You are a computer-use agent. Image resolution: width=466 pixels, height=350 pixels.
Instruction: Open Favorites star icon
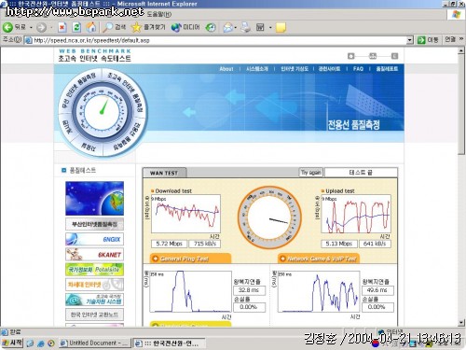pyautogui.click(x=136, y=27)
